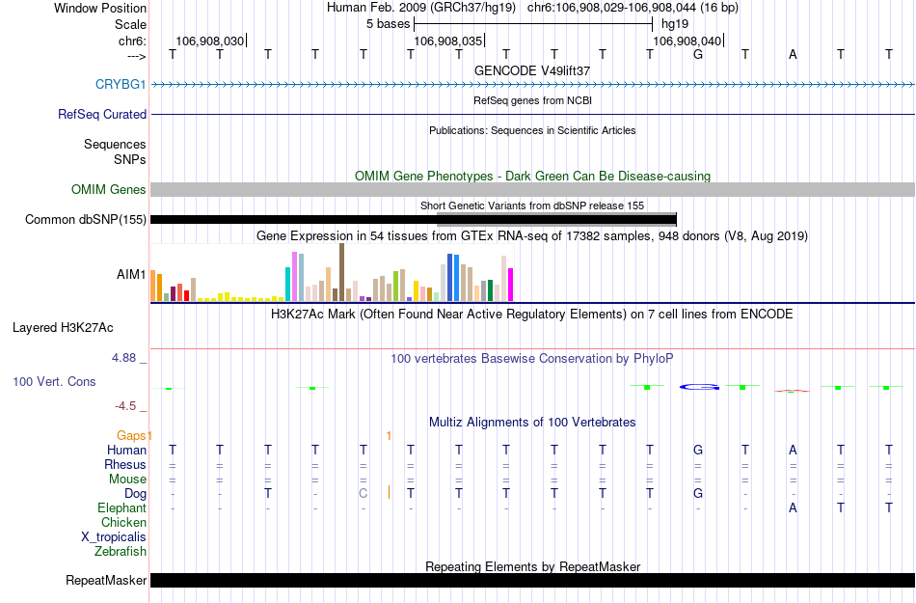Screen dimensions: 916x603
Task: Open the GTEx Gene Expression track title
Action: point(532,236)
